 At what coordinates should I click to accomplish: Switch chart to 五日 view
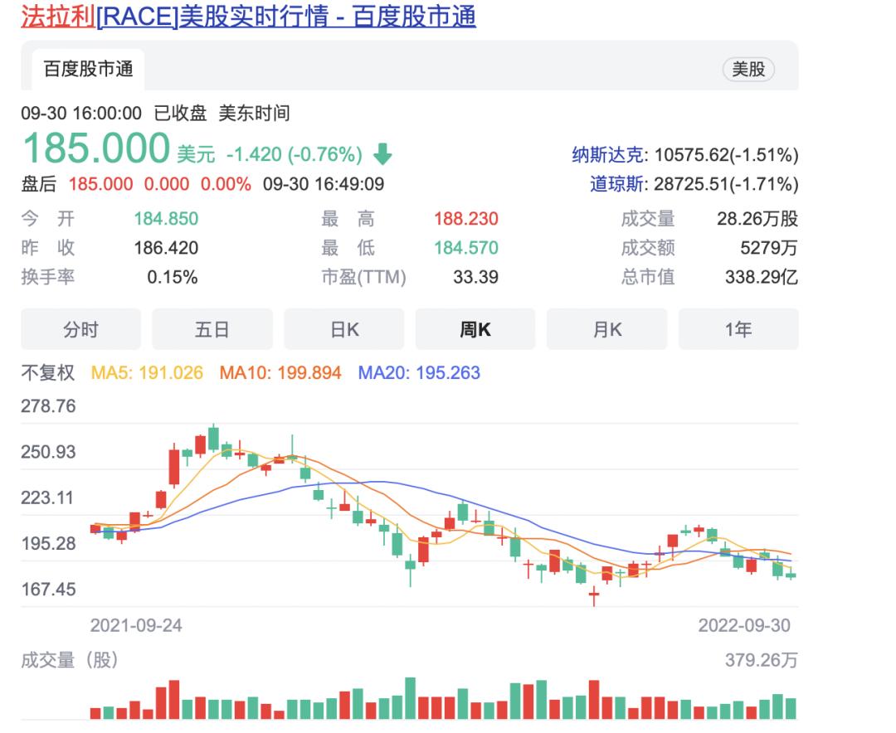pos(212,329)
